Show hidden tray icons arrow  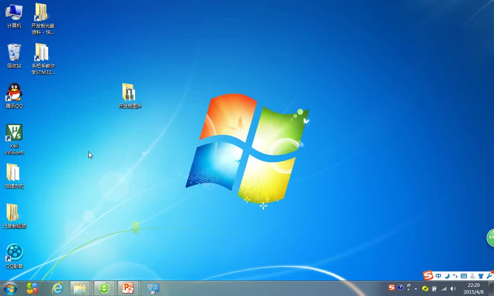(416, 289)
